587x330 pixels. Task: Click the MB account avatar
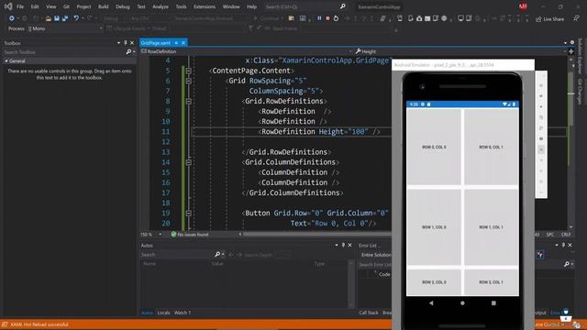coord(523,6)
